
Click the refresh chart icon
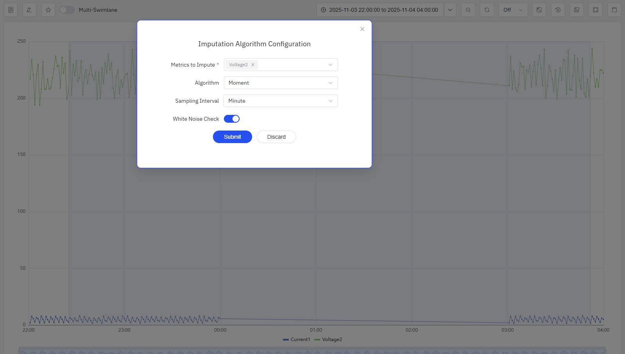click(487, 10)
